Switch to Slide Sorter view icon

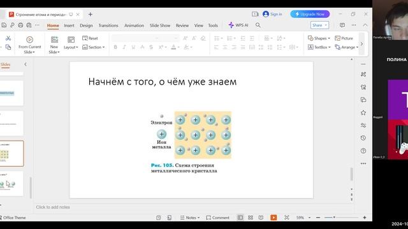click(x=251, y=218)
